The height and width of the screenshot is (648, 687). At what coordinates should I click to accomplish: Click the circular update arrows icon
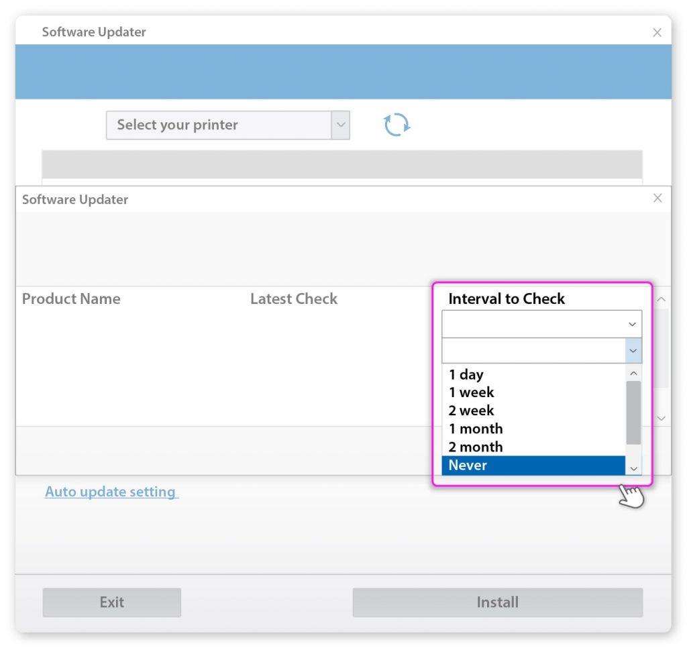[x=397, y=125]
